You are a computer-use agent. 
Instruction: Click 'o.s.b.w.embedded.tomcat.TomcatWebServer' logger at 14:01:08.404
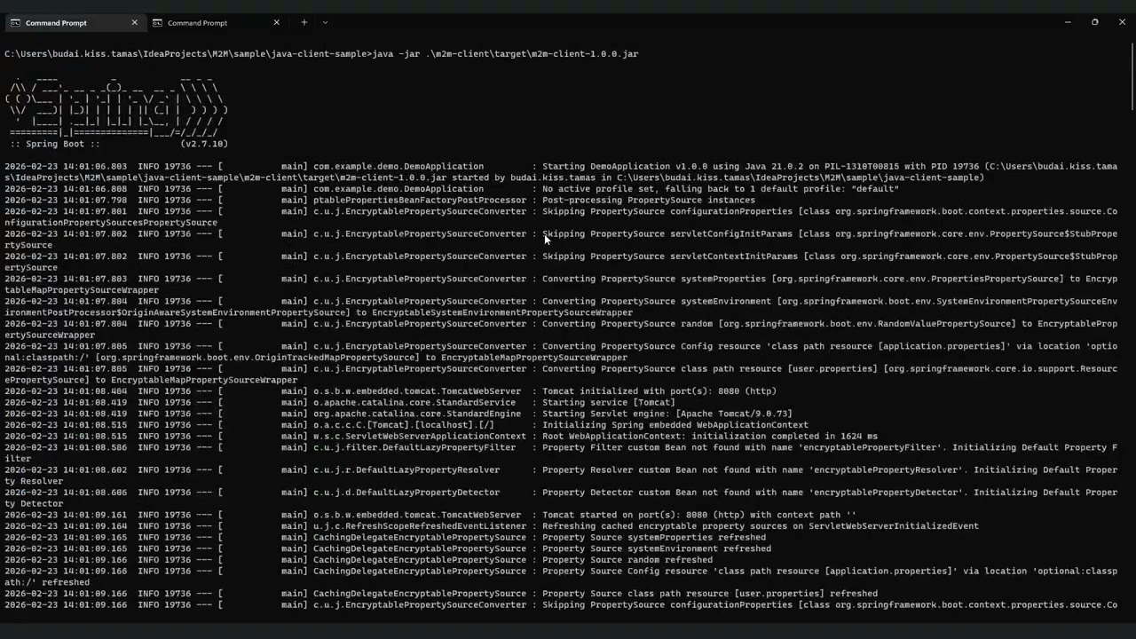[x=417, y=391]
